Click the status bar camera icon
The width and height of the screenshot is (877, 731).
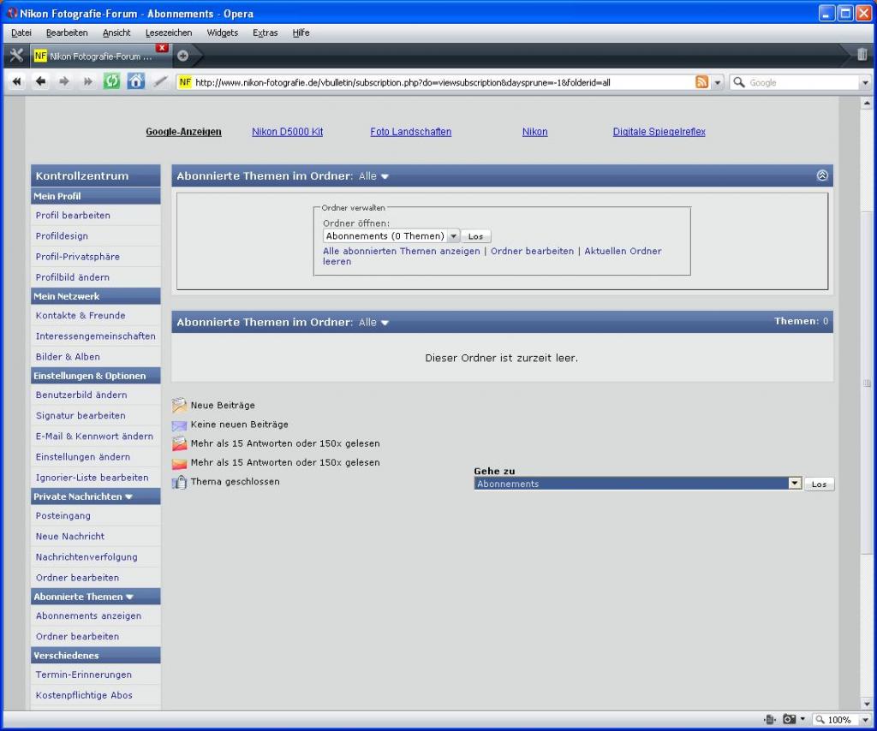[789, 719]
